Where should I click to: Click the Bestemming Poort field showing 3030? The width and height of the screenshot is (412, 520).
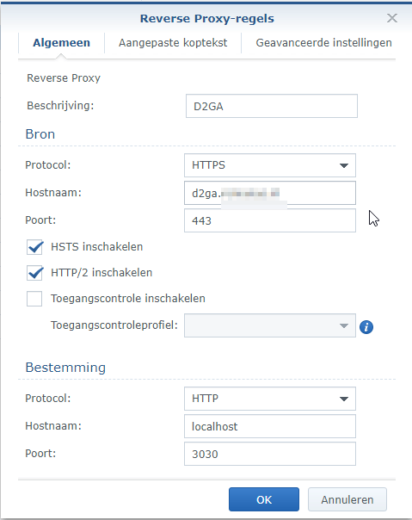coord(270,454)
